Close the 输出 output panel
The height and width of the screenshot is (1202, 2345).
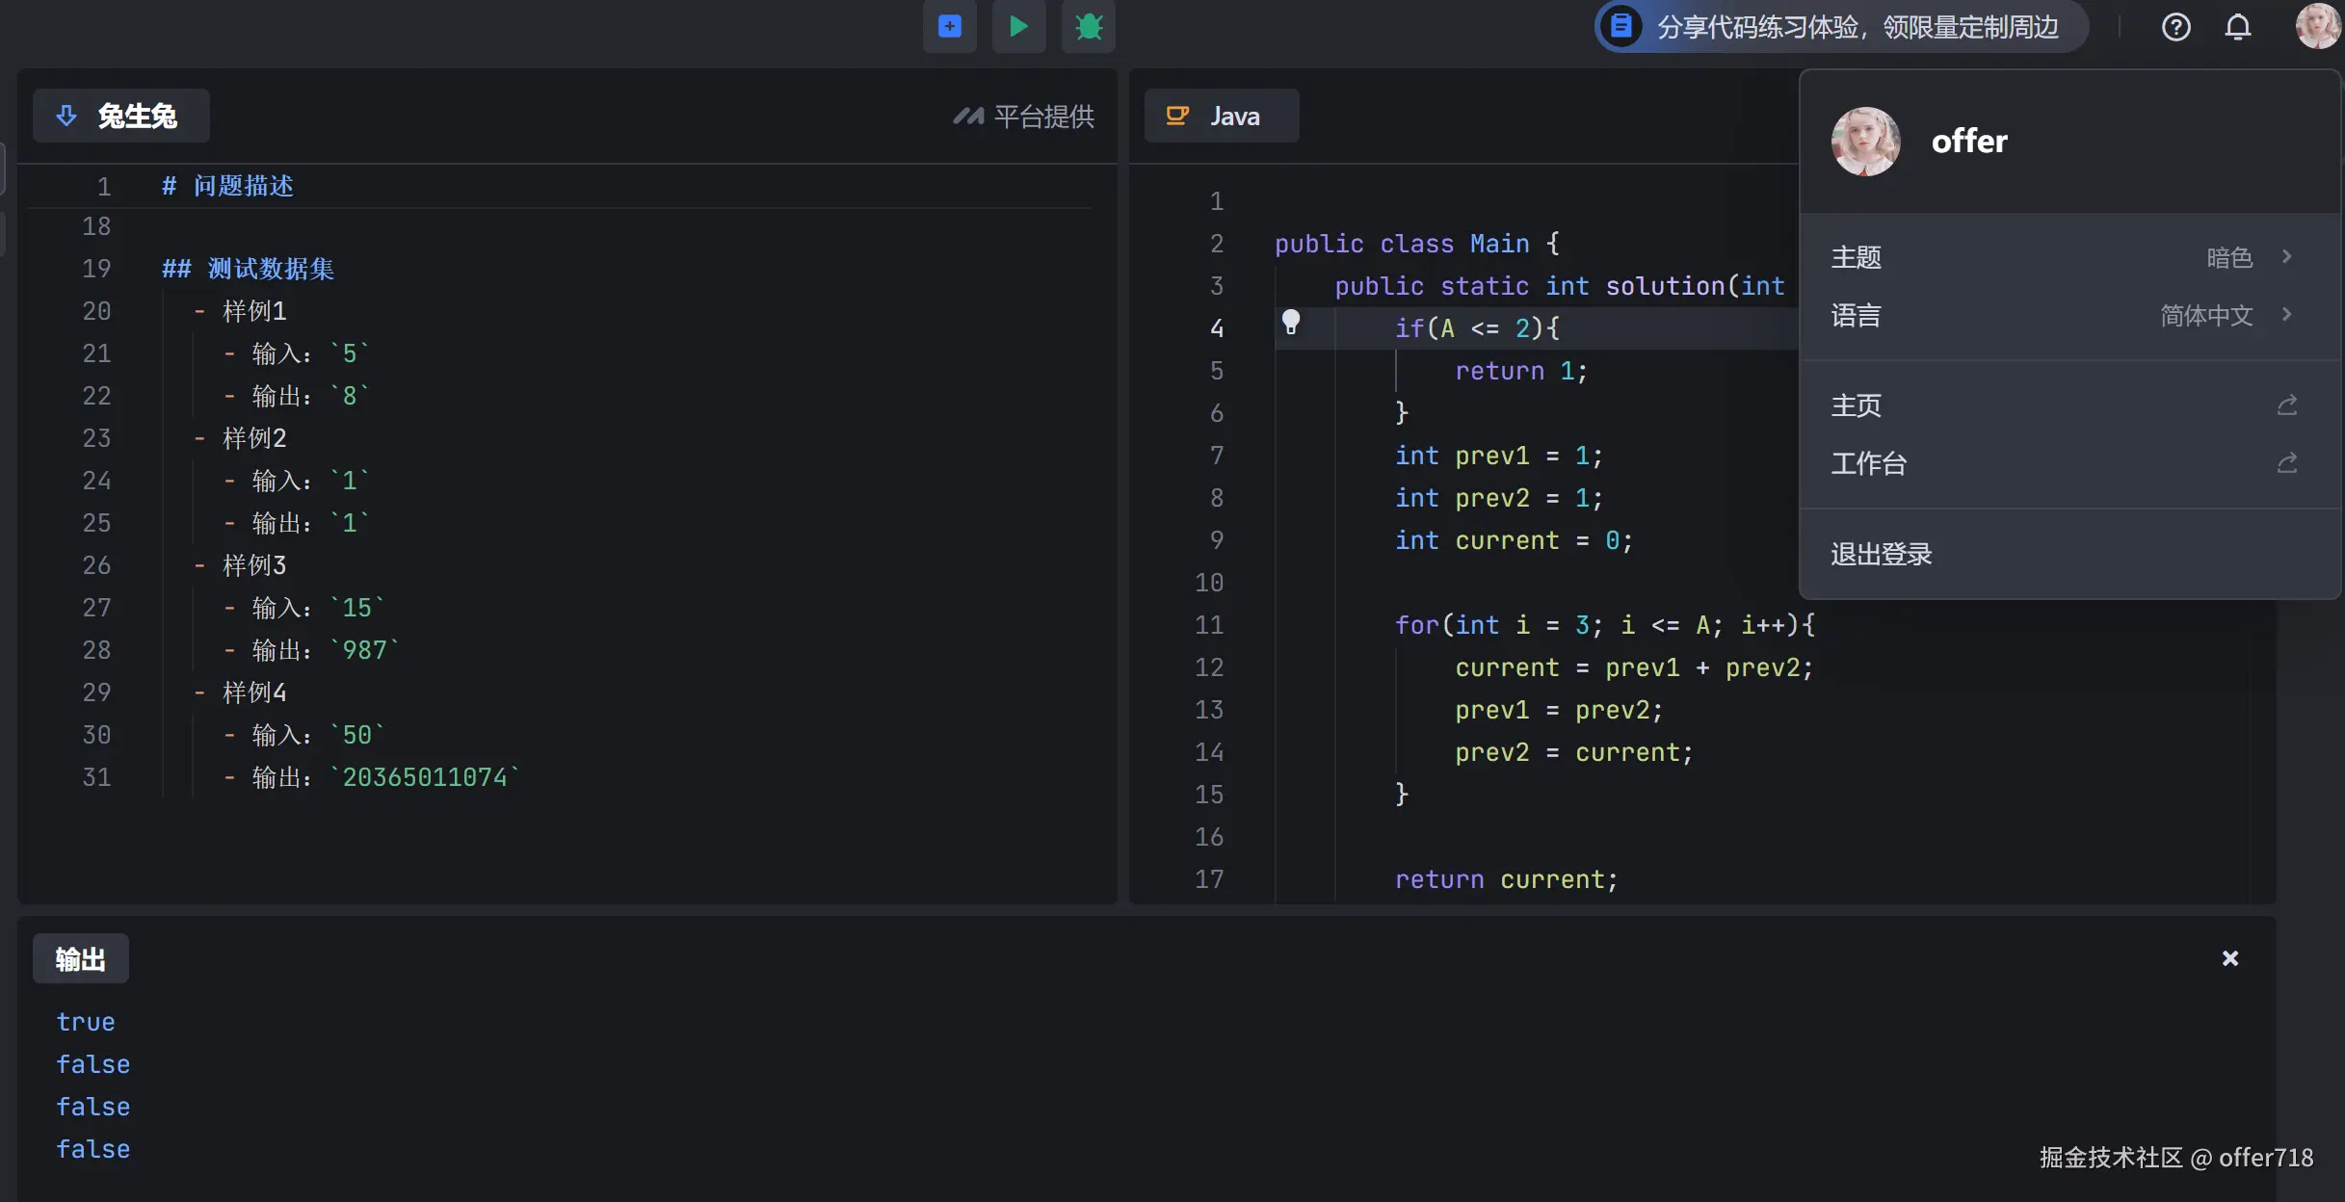click(x=2229, y=958)
